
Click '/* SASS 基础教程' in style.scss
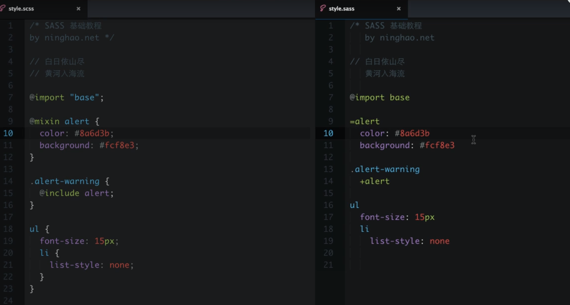[66, 26]
